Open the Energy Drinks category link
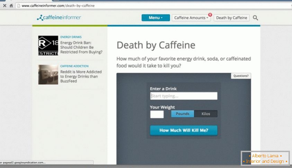Image resolution: width=292 pixels, height=168 pixels. 71,37
